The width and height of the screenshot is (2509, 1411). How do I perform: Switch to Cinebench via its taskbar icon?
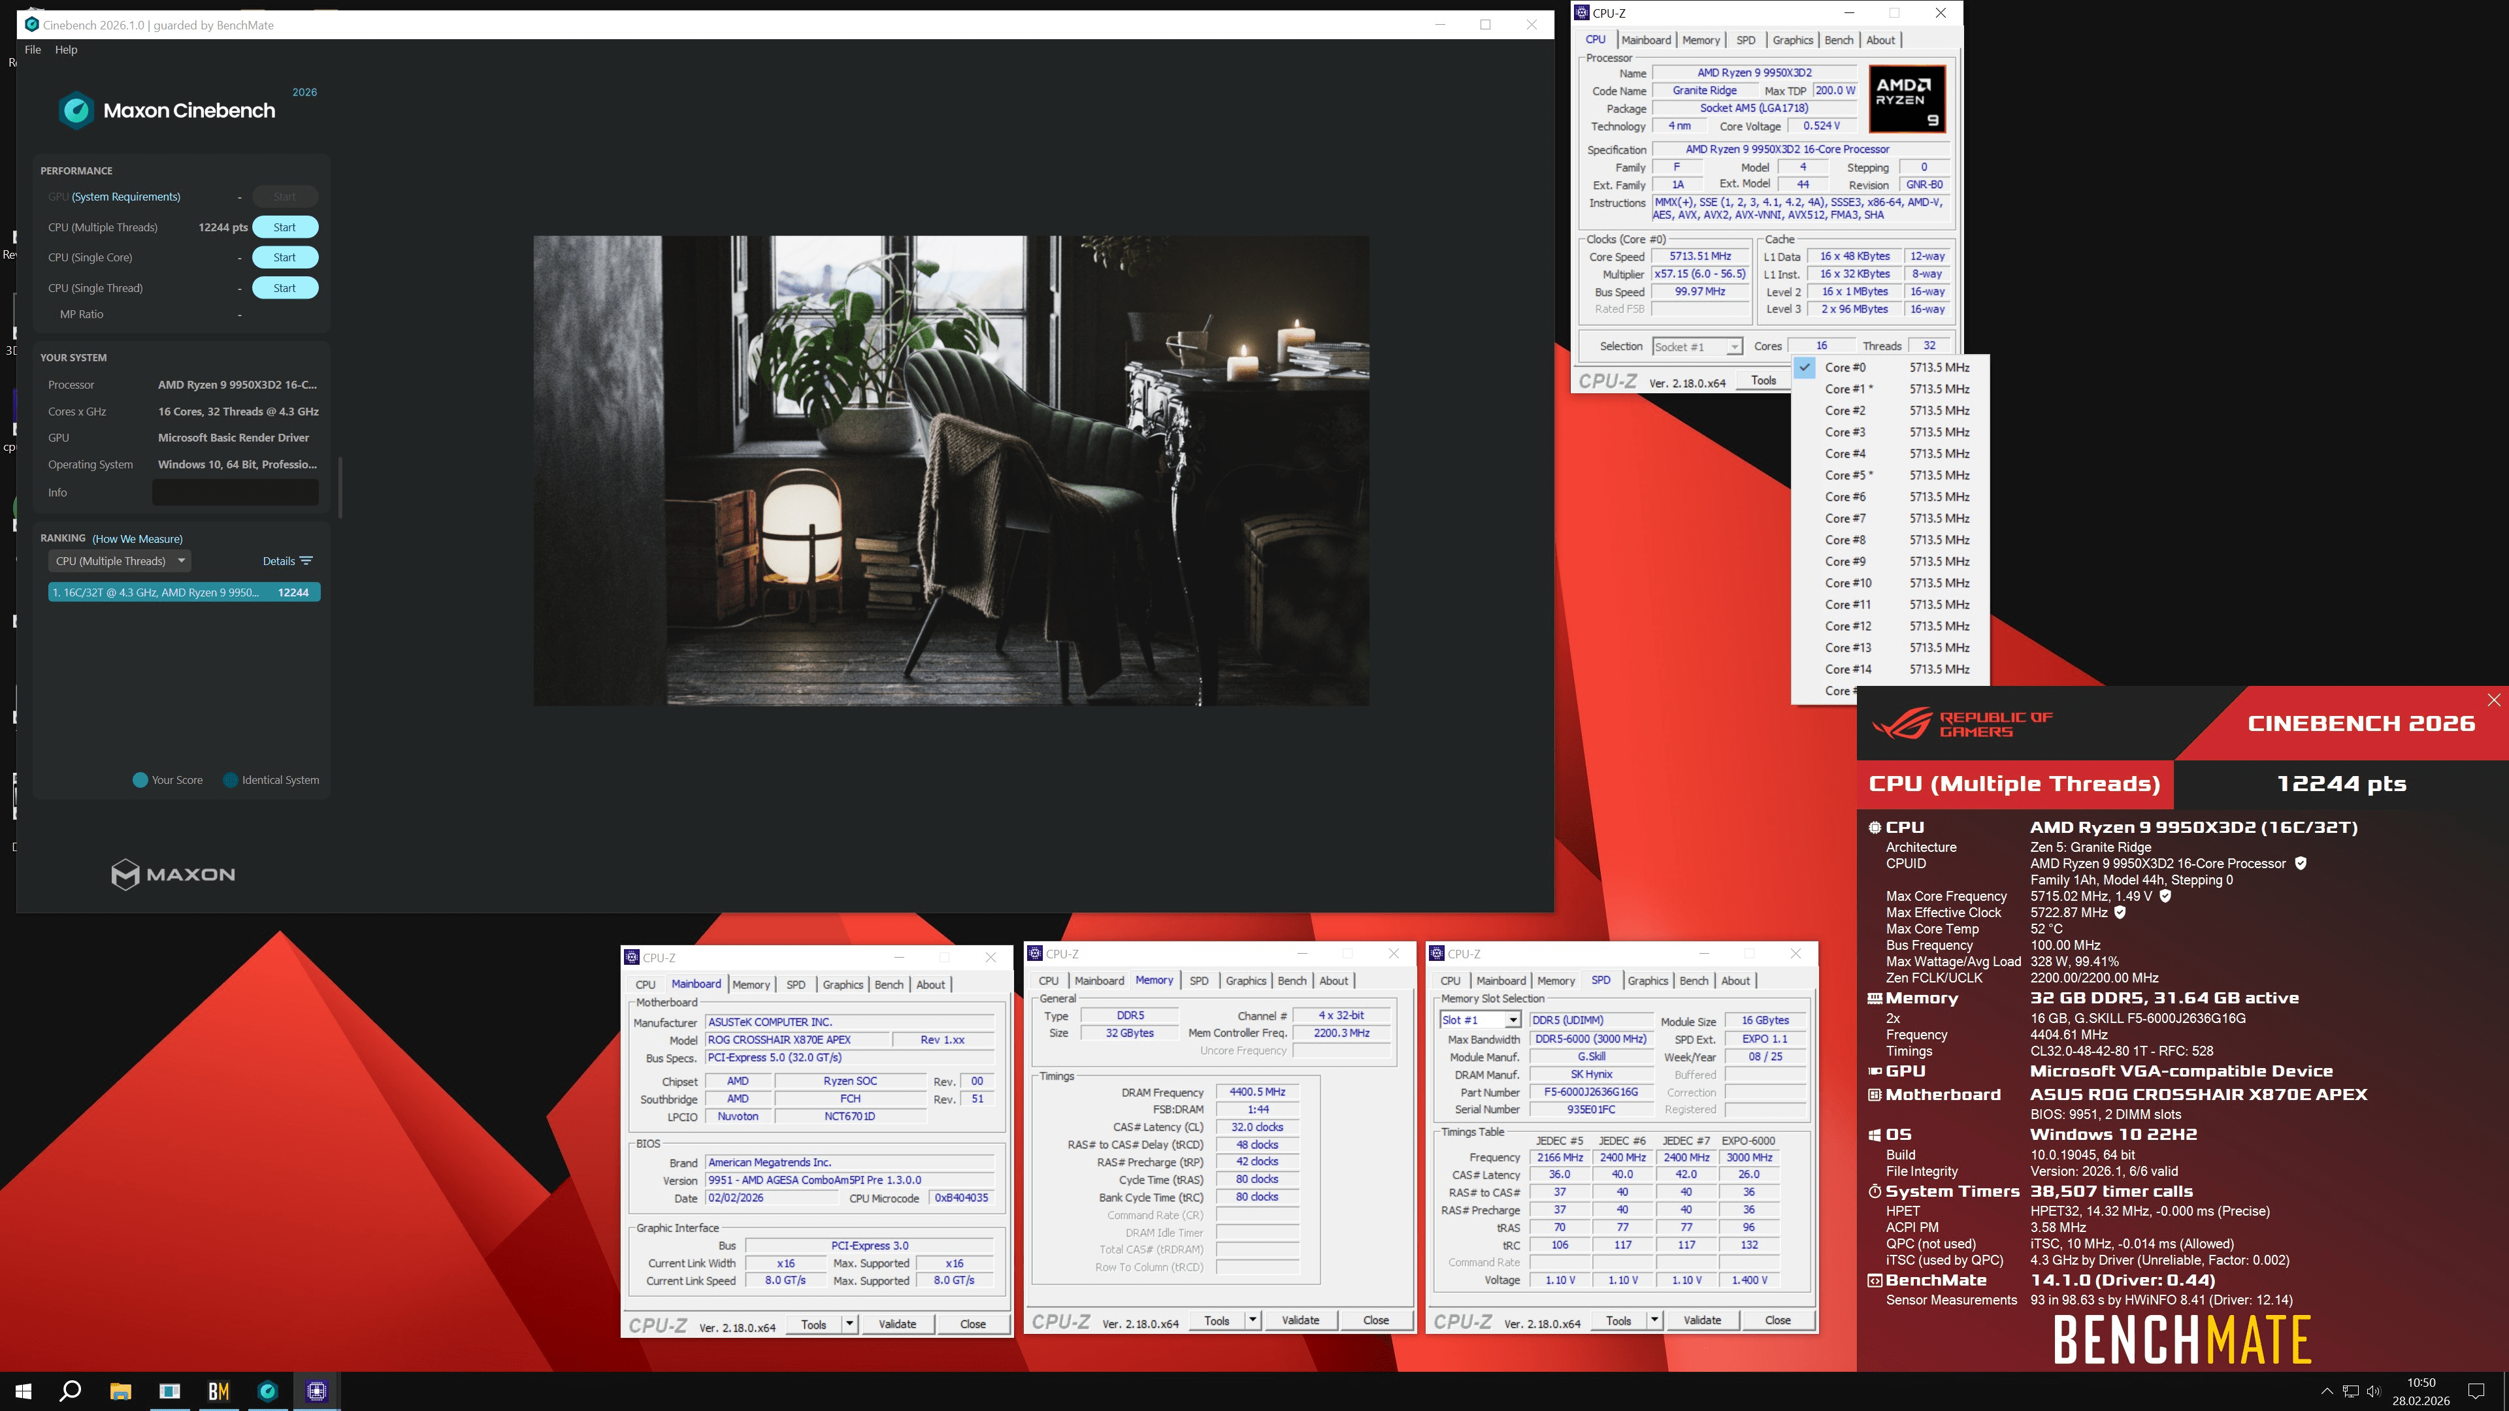click(268, 1391)
